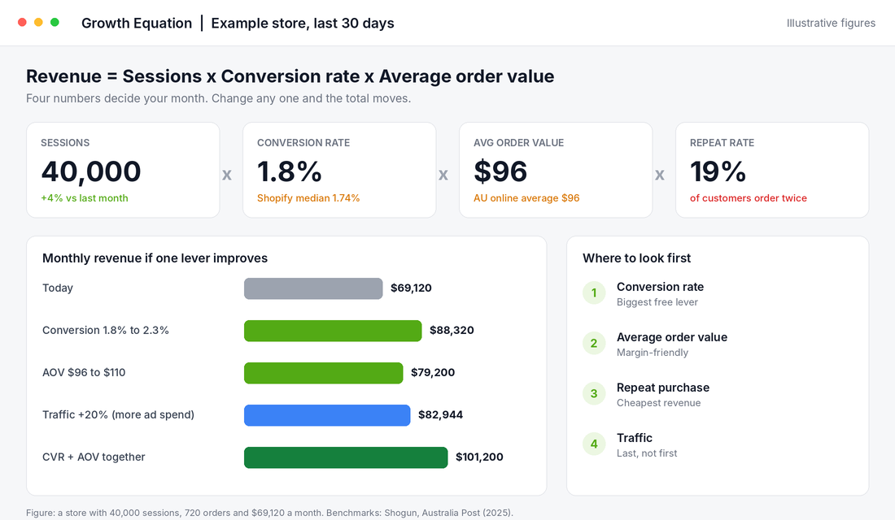Click the grey Today revenue bar
The image size is (895, 520).
coord(313,288)
